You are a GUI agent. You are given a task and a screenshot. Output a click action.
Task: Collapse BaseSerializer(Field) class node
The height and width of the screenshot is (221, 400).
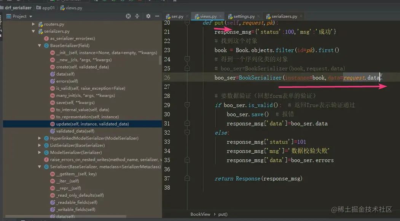pyautogui.click(x=39, y=46)
